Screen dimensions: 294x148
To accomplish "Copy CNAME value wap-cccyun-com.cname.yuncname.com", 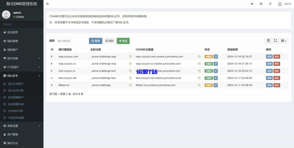I will 199,56.
